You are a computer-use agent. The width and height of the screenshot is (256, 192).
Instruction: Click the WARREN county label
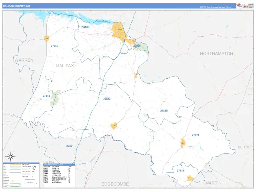point(24,60)
